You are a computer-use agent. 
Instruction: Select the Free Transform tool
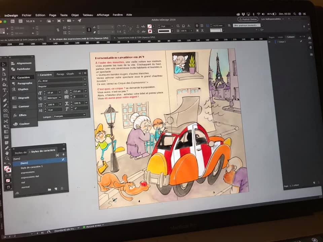(x=6, y=126)
